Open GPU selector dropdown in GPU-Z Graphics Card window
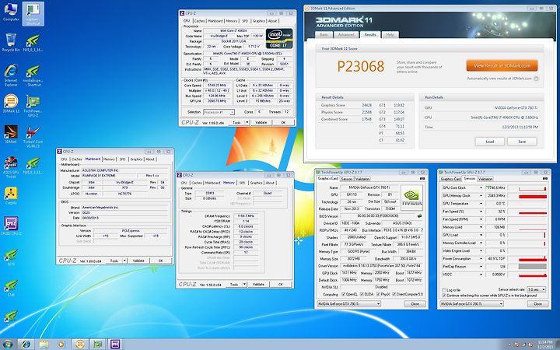The height and width of the screenshot is (350, 560). (349, 304)
